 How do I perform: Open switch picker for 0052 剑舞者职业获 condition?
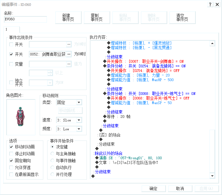69,54
